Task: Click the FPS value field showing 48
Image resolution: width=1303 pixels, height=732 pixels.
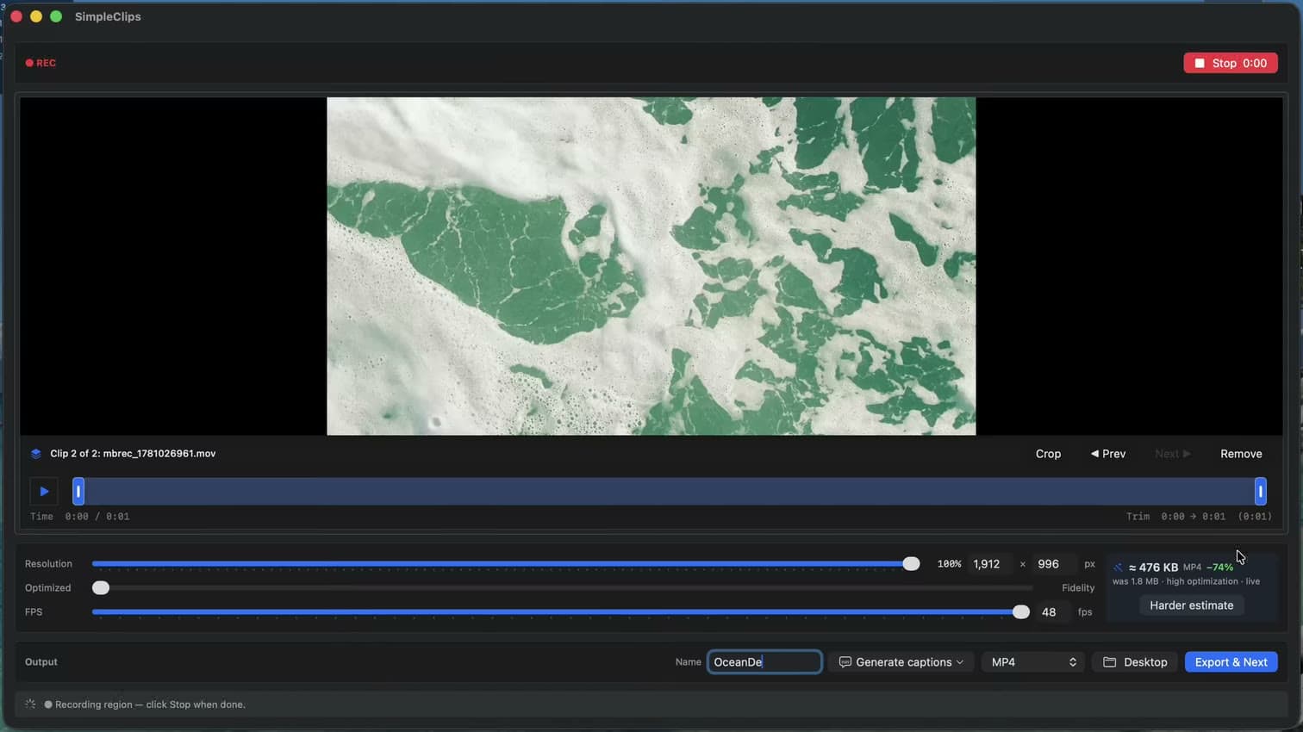Action: 1054,612
